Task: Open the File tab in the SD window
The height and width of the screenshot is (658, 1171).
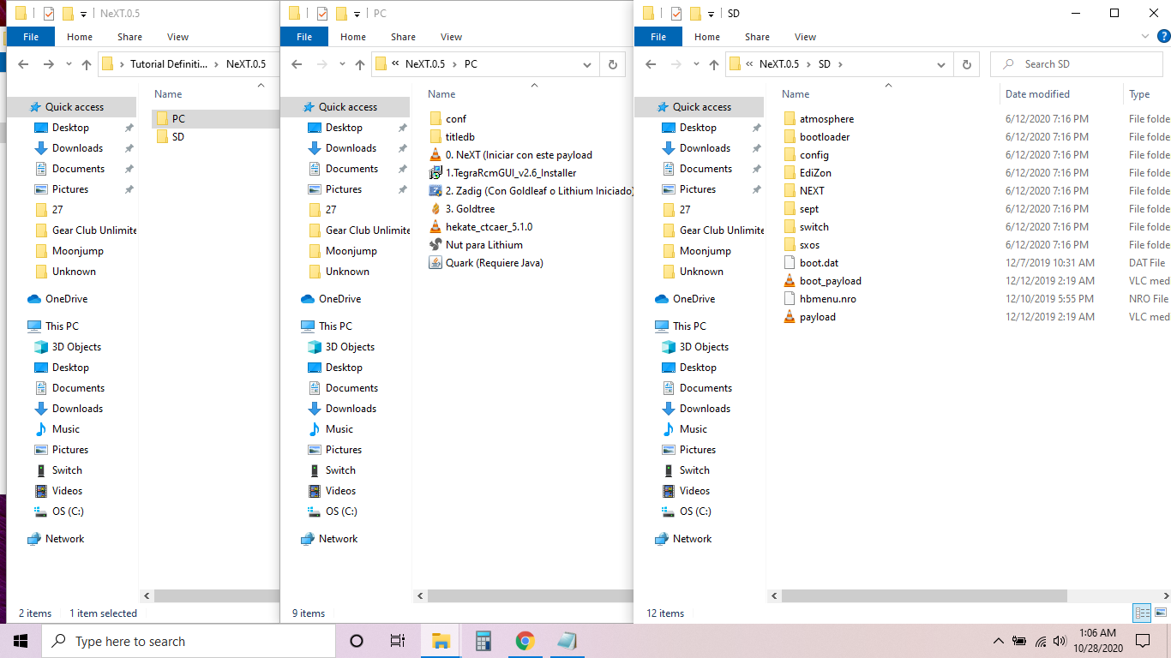Action: tap(658, 37)
